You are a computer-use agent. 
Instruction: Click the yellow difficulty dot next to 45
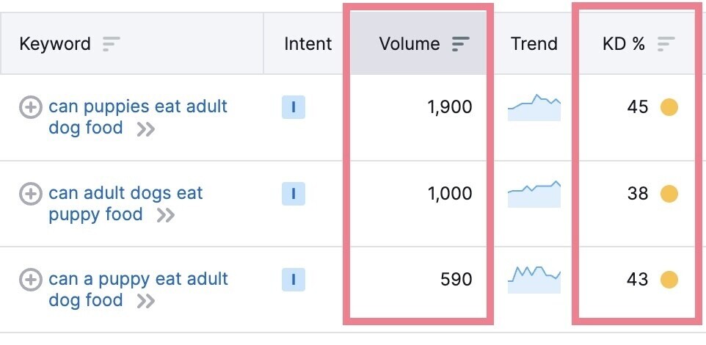pyautogui.click(x=669, y=108)
